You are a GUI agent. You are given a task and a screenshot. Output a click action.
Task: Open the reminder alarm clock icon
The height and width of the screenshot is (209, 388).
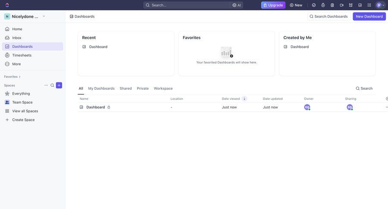coord(350,5)
